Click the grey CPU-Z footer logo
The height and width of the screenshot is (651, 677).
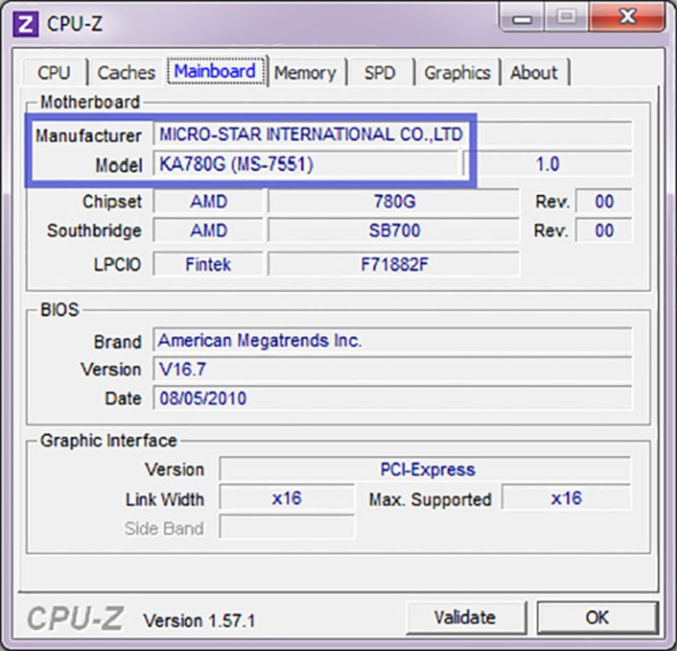pos(76,619)
